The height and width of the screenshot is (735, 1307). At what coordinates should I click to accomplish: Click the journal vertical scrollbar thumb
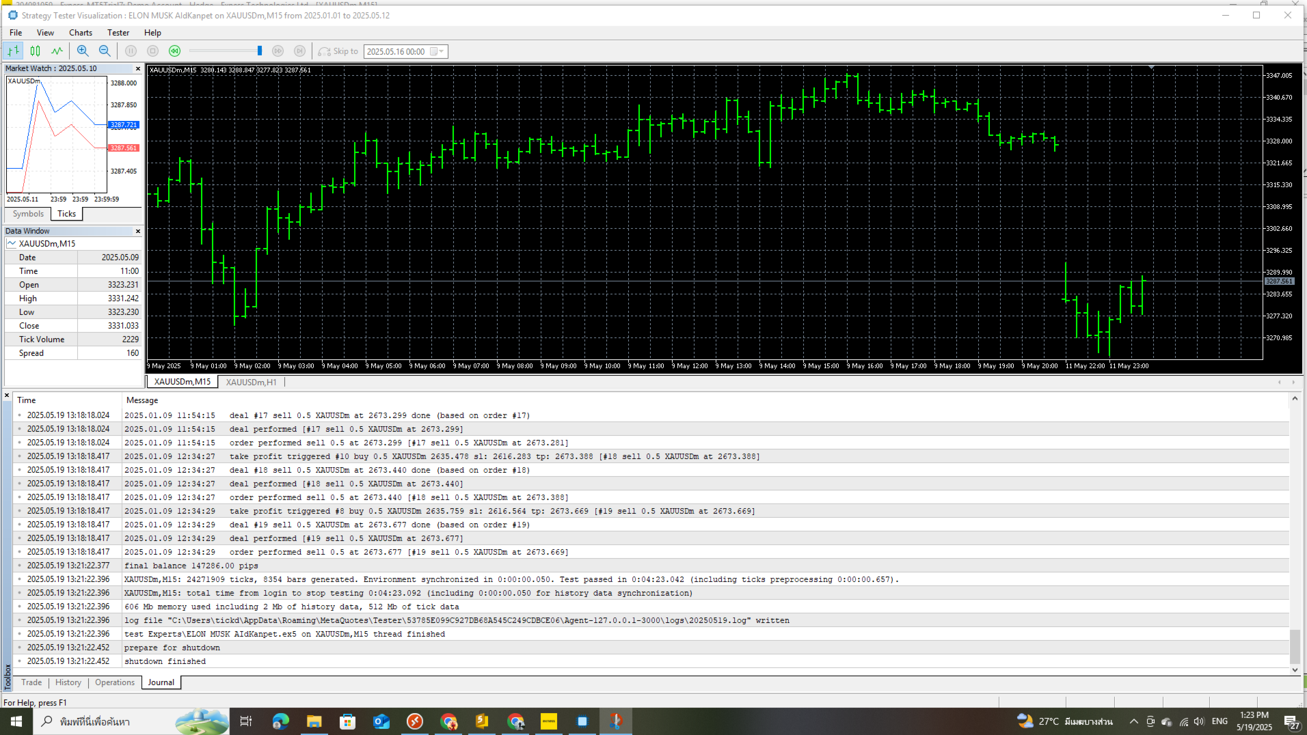pos(1295,646)
